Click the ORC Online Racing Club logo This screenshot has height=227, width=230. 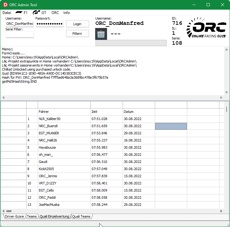pos(206,30)
